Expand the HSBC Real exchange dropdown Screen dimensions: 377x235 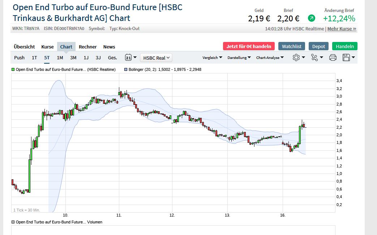click(x=156, y=58)
